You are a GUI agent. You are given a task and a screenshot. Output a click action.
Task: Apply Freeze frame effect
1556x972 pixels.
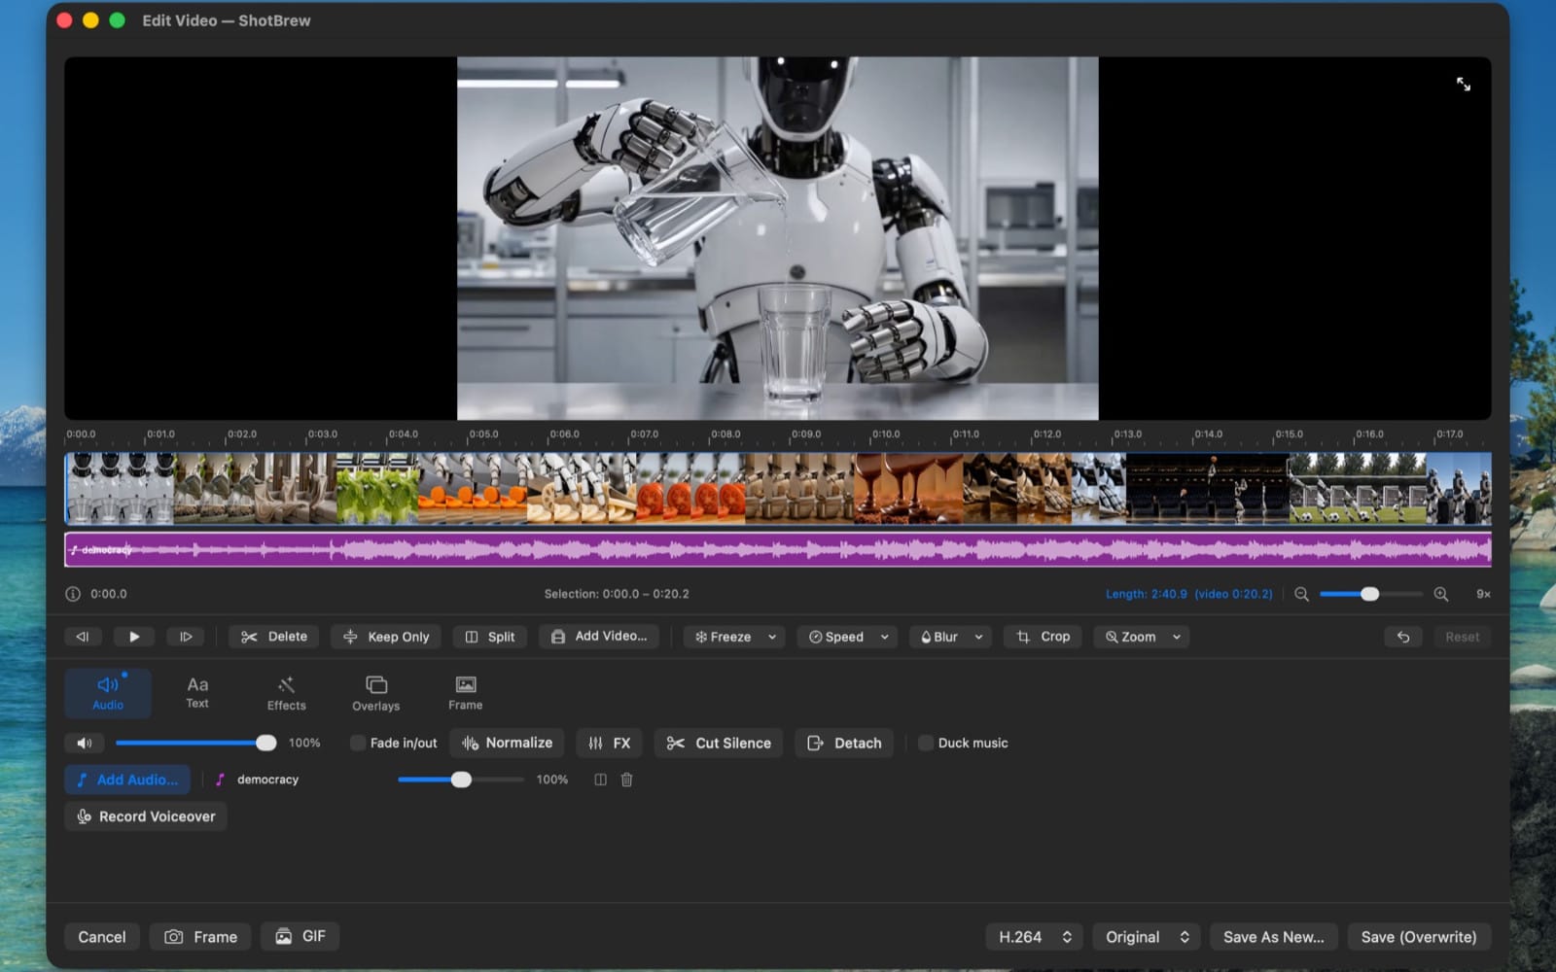(x=723, y=637)
